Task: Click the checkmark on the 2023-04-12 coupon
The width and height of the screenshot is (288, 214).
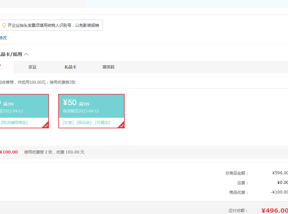Action: pyautogui.click(x=122, y=125)
